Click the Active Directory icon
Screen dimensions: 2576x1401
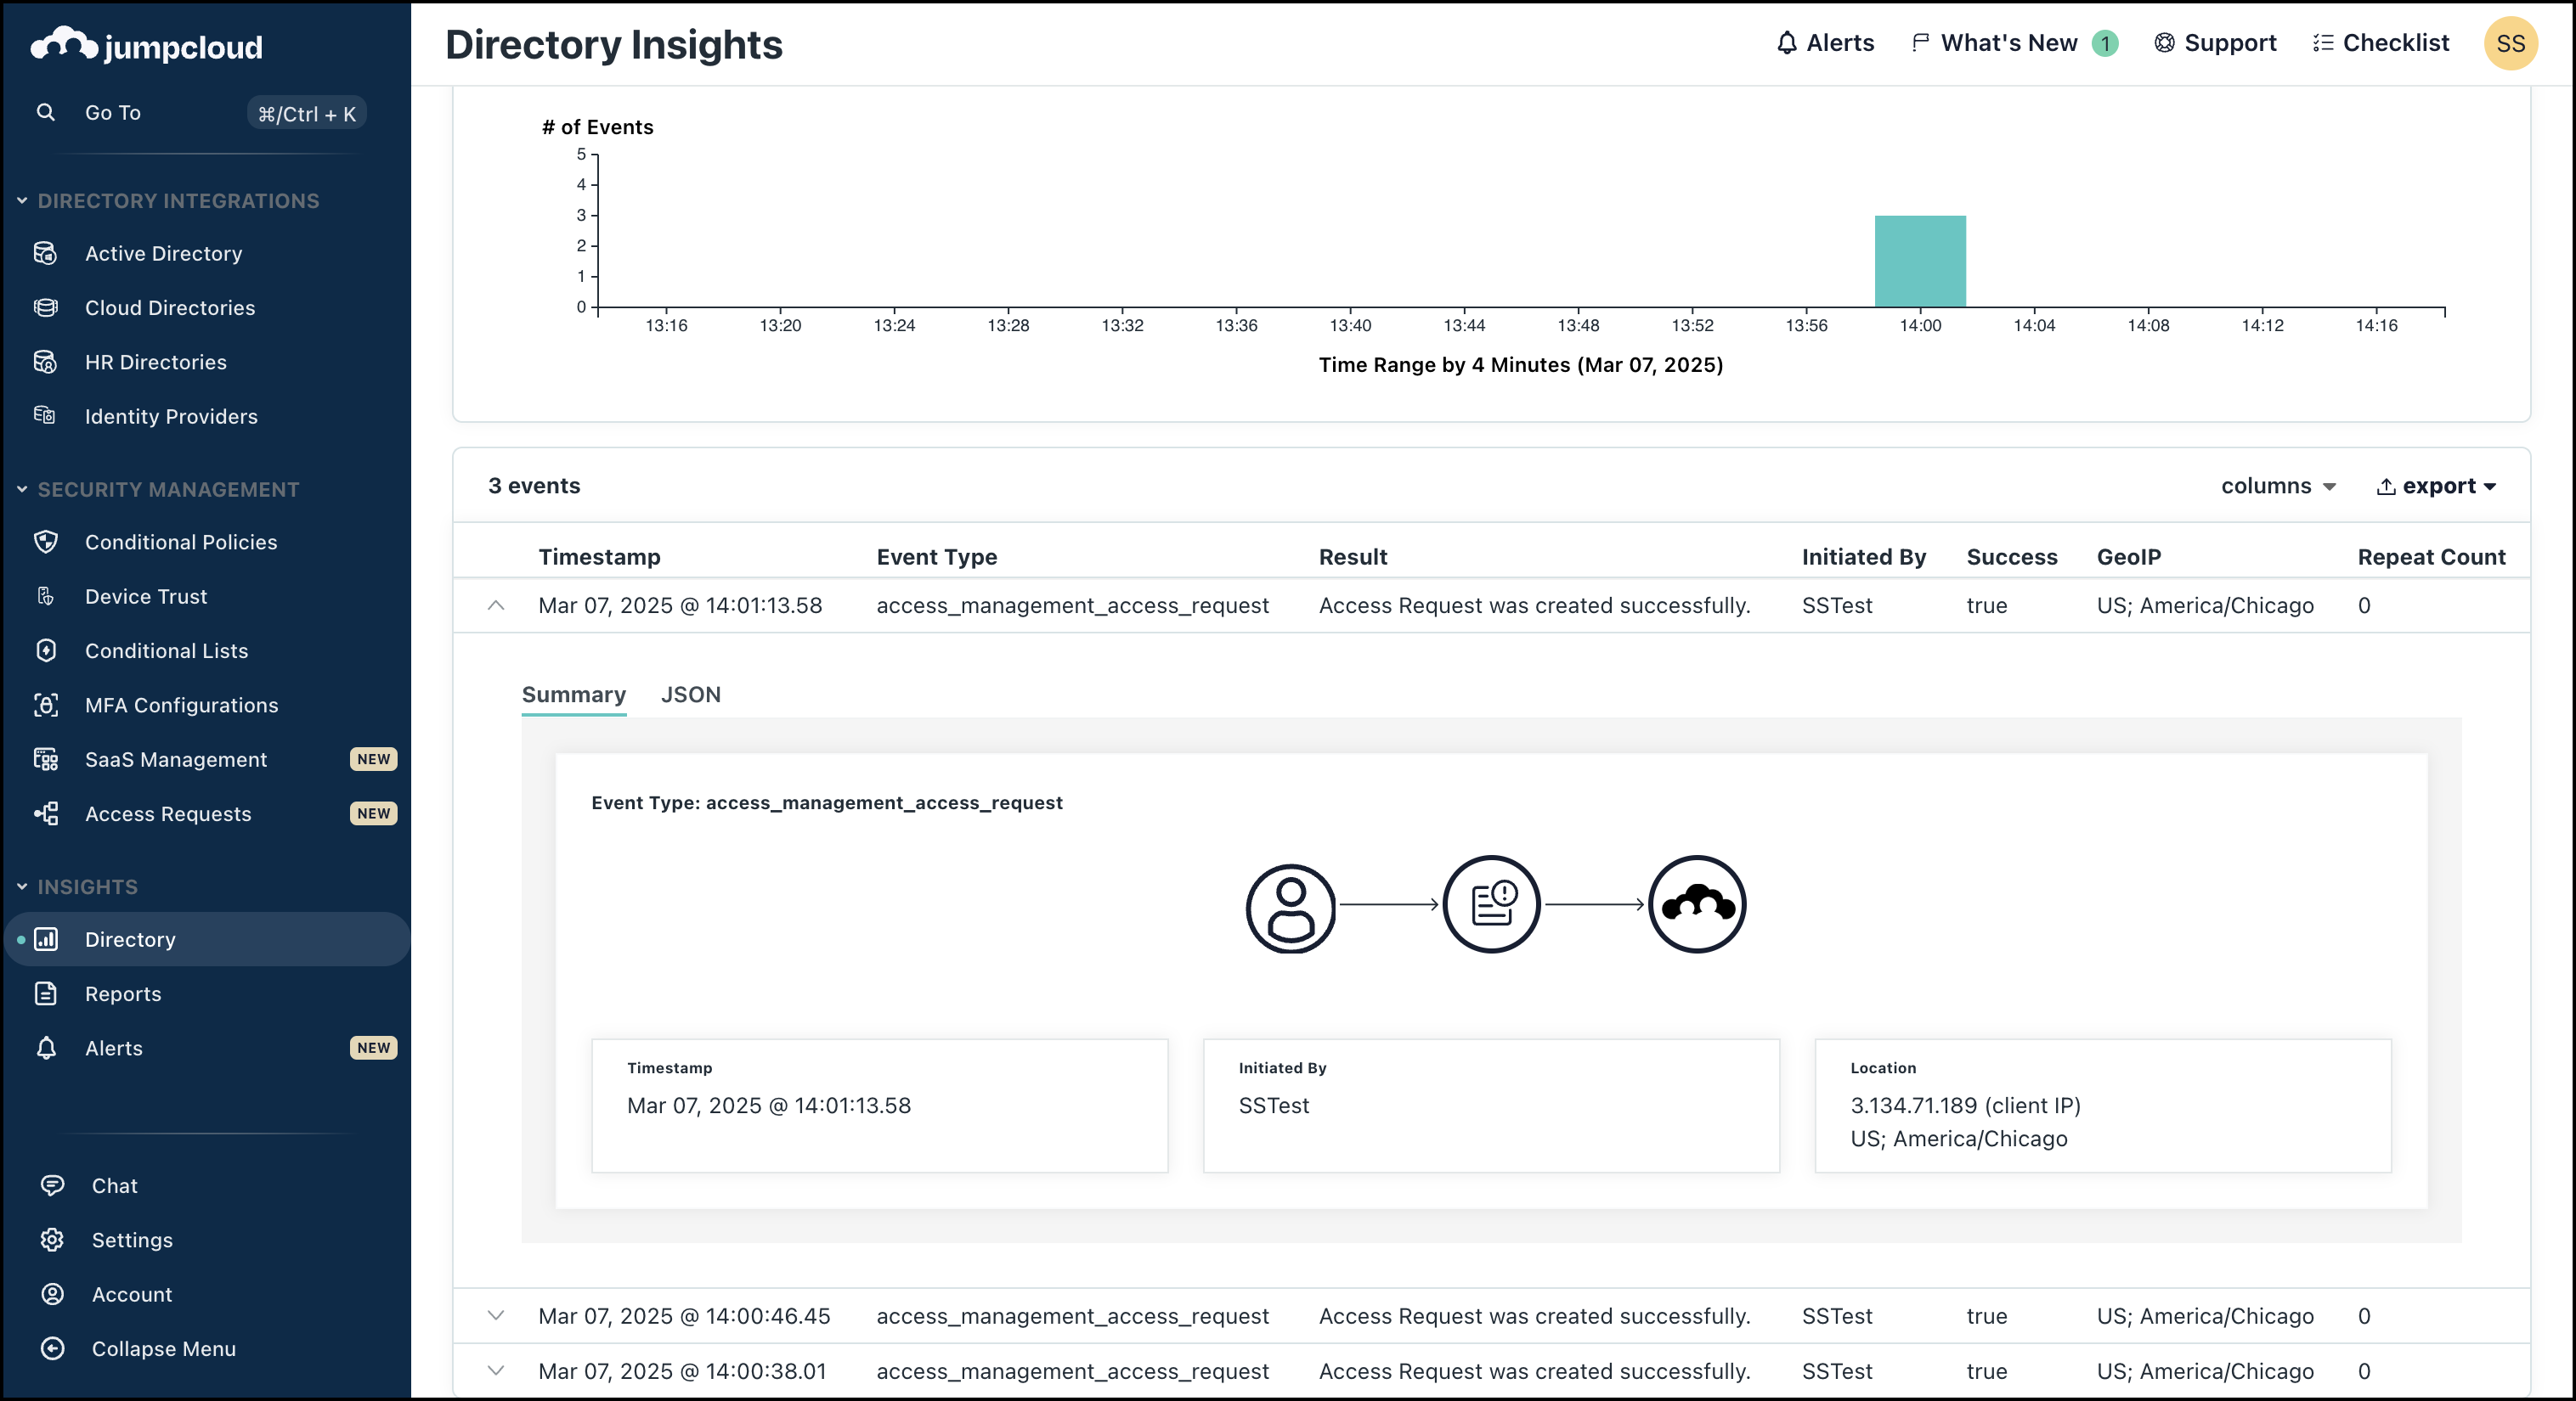46,254
